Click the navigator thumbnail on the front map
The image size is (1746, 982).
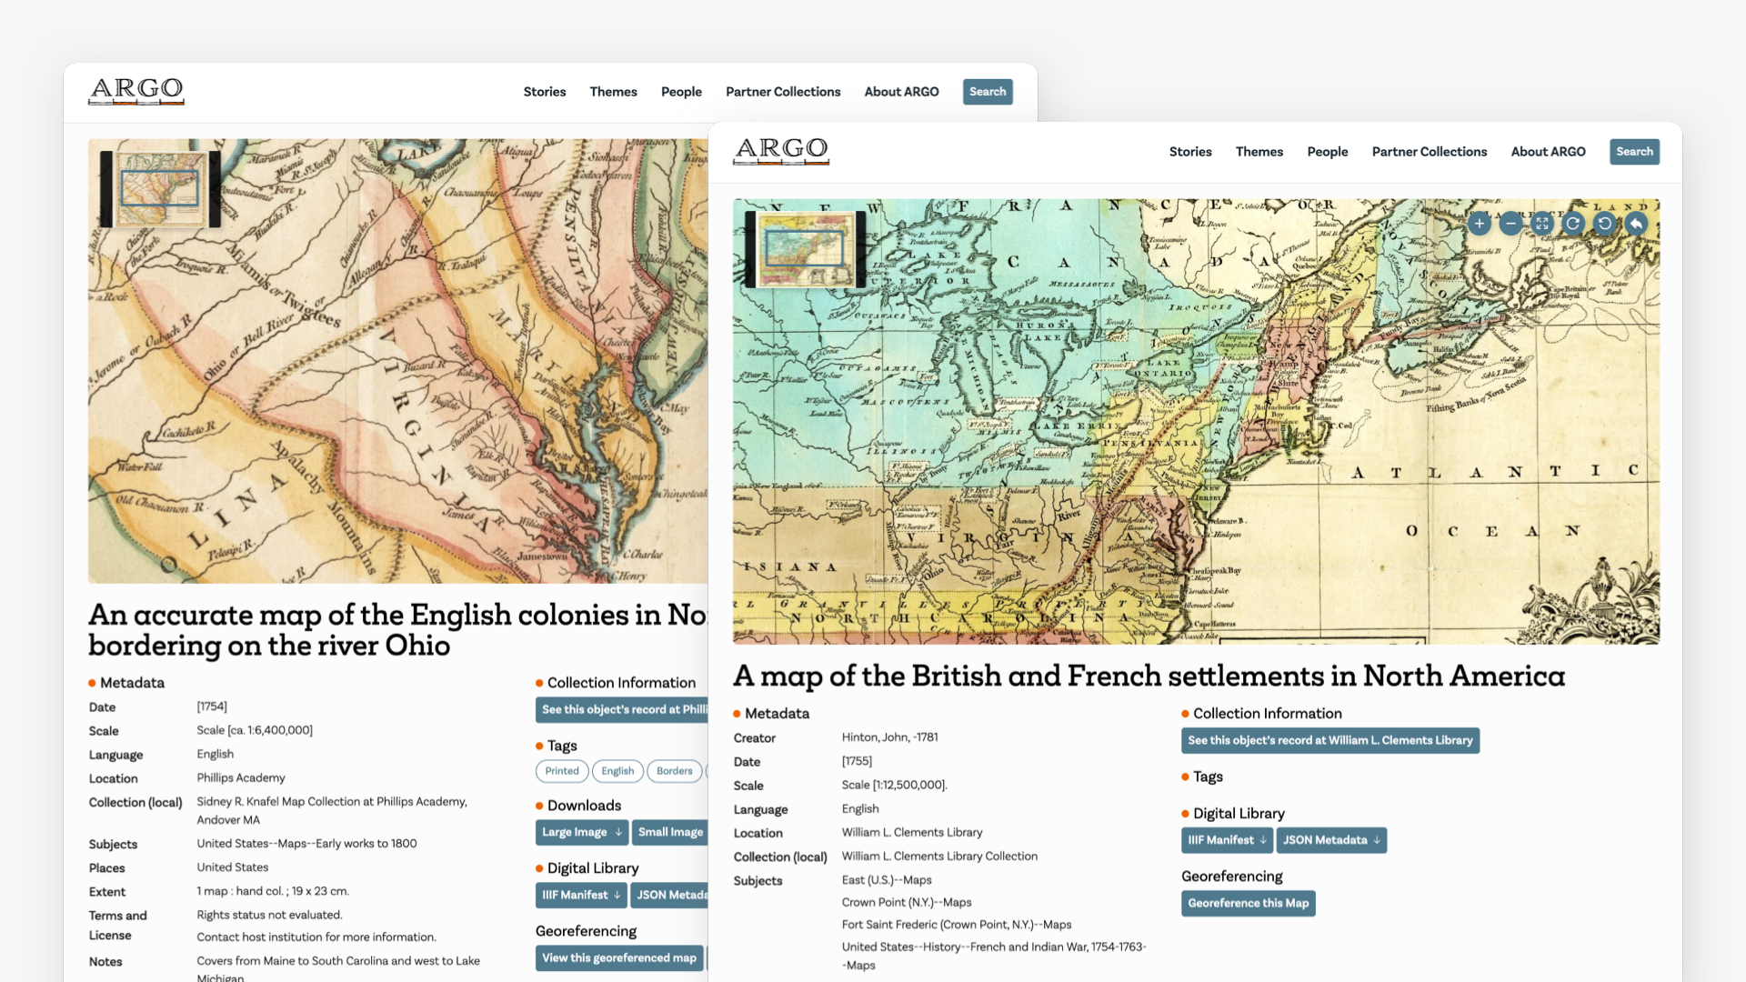(x=805, y=248)
